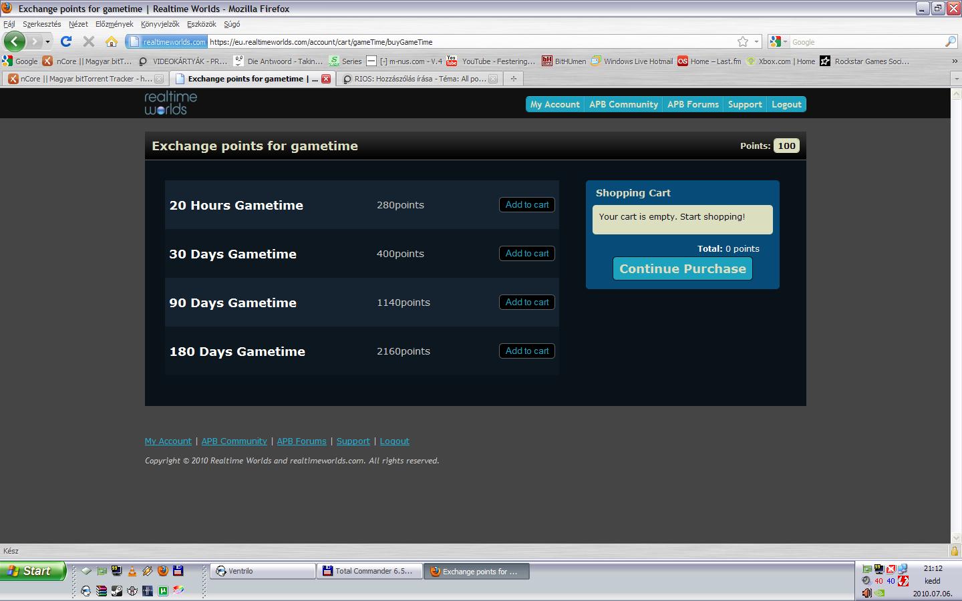The width and height of the screenshot is (962, 601).
Task: Switch to Ventrilo in the taskbar
Action: (x=263, y=571)
